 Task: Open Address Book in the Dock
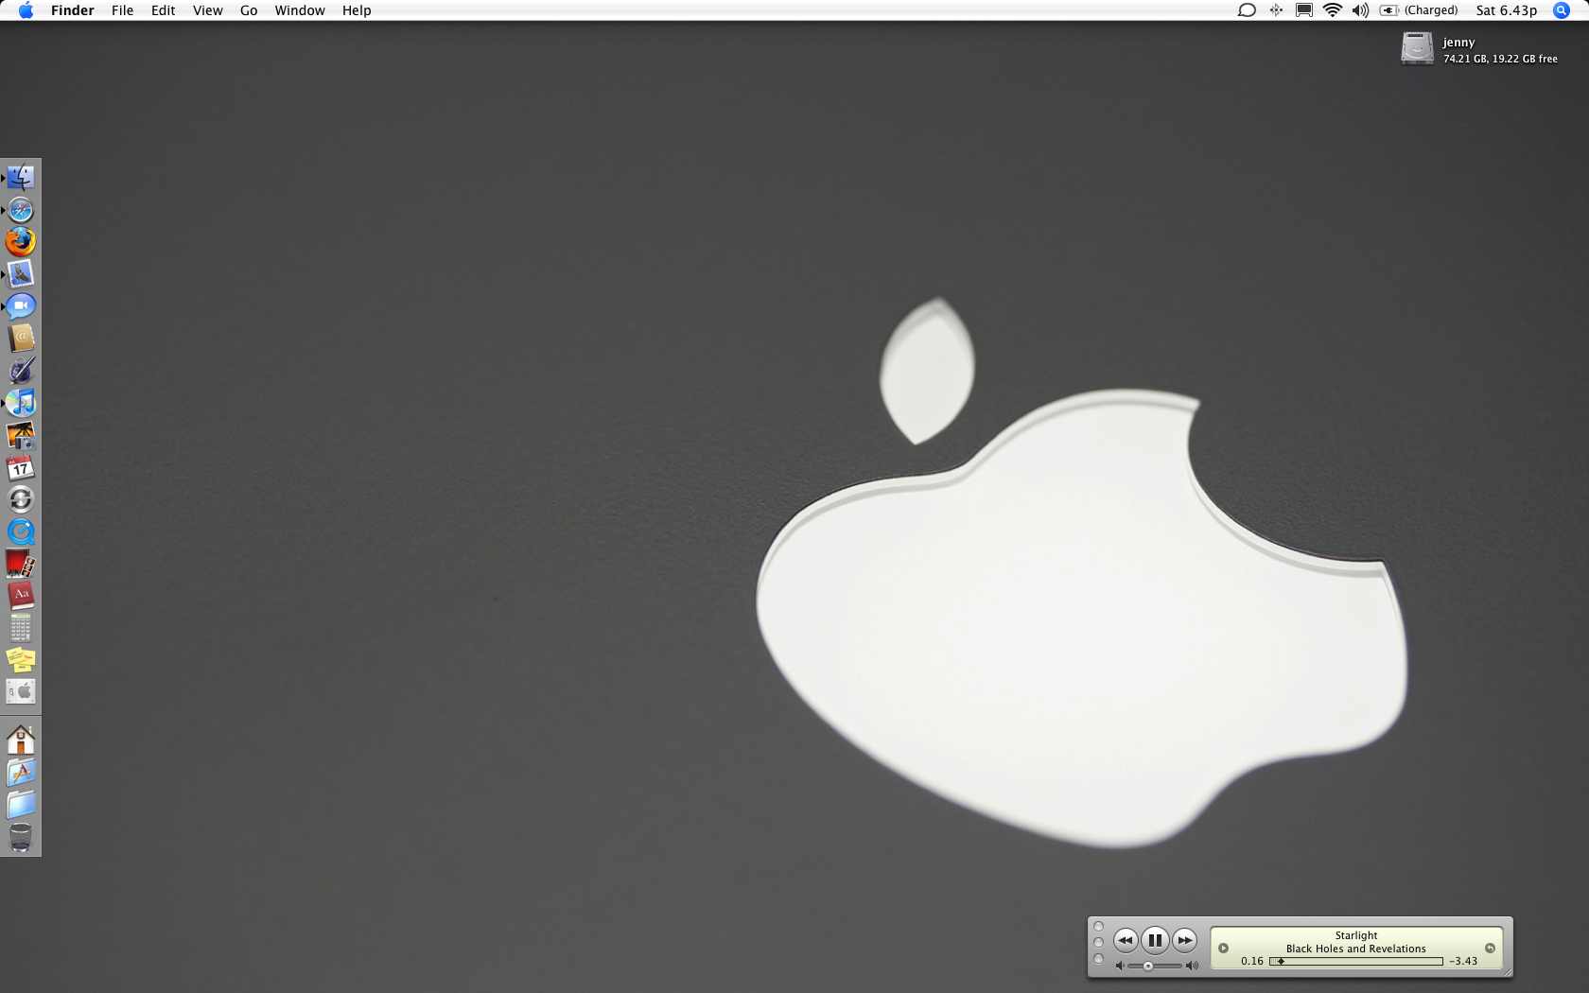[21, 339]
